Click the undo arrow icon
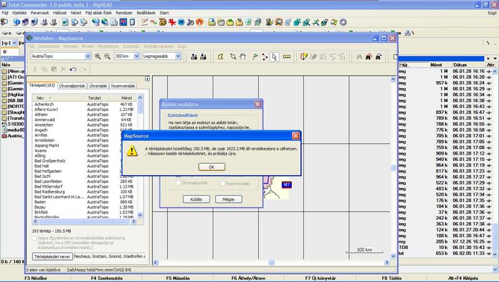 click(x=74, y=69)
